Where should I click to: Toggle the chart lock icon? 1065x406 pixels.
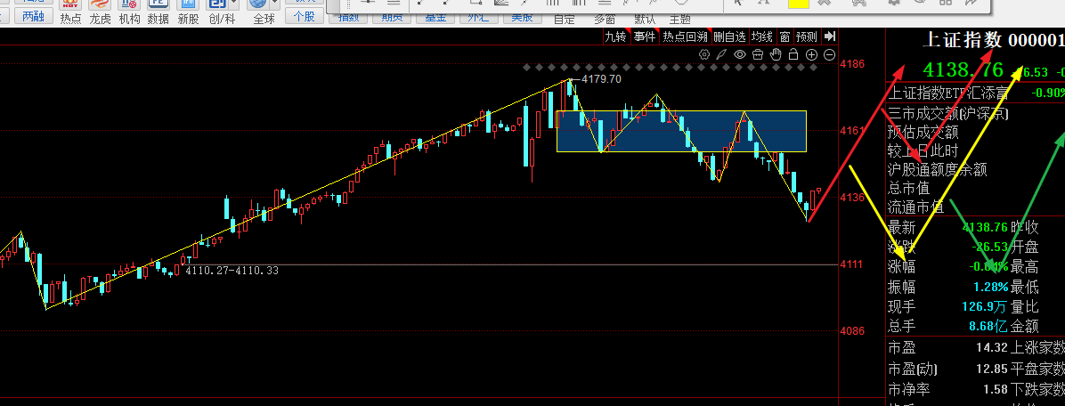(x=793, y=55)
